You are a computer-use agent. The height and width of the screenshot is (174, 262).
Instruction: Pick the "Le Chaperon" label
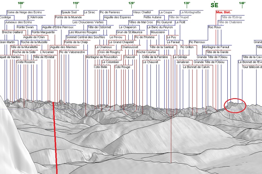click(x=128, y=27)
